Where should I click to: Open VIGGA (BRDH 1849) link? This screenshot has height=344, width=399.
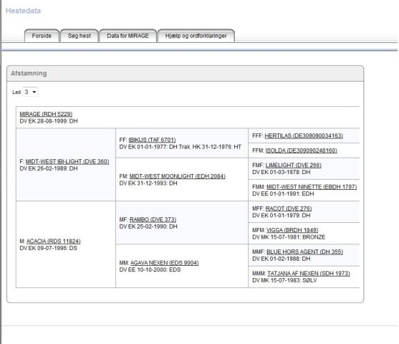click(x=292, y=230)
